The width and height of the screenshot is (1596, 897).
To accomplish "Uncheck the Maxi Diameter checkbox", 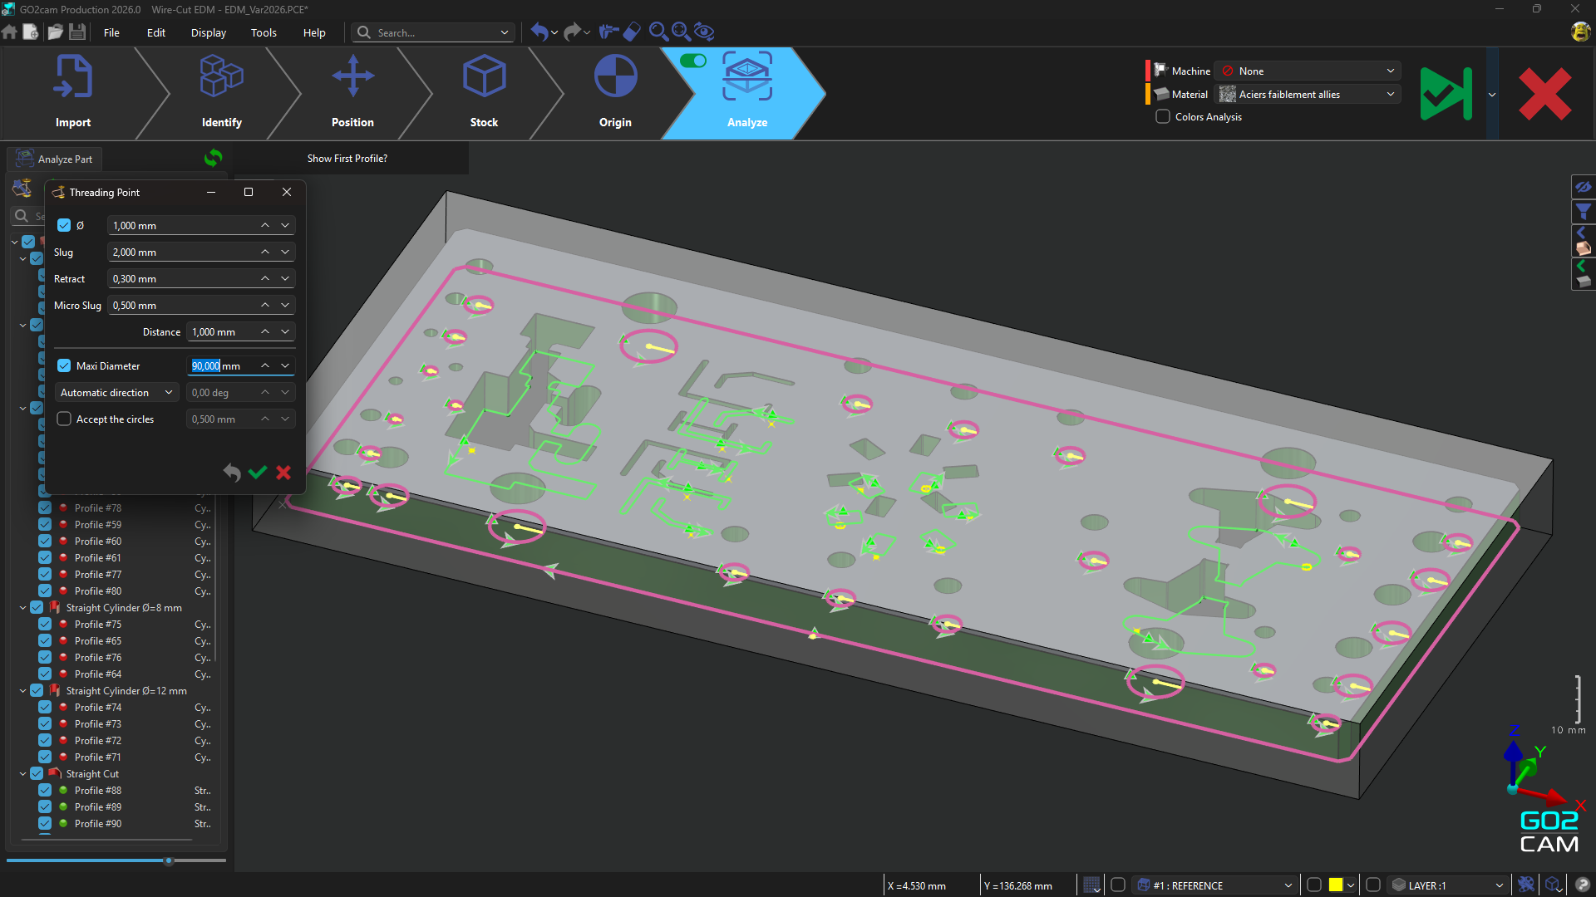I will 64,366.
